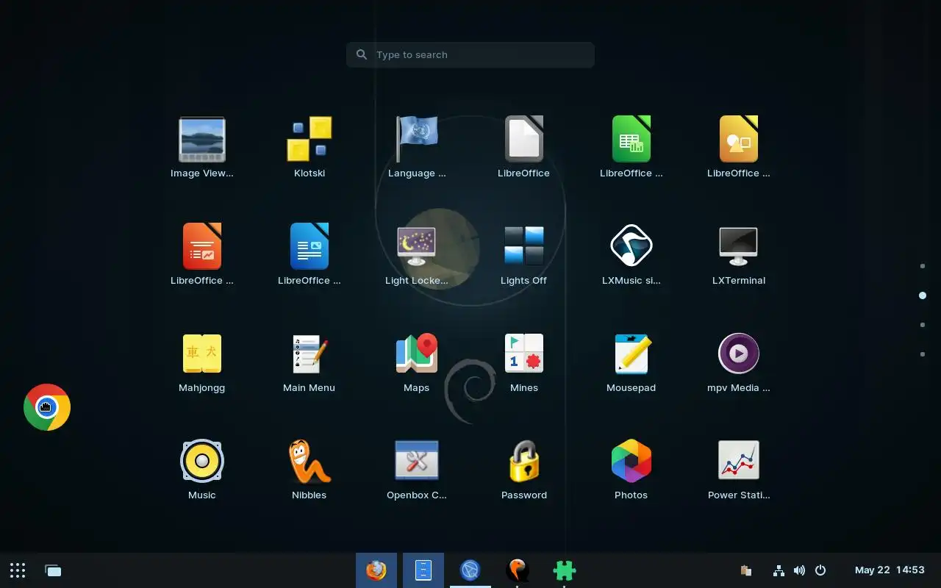Start the Mahjongg game
The width and height of the screenshot is (941, 588).
coord(202,354)
